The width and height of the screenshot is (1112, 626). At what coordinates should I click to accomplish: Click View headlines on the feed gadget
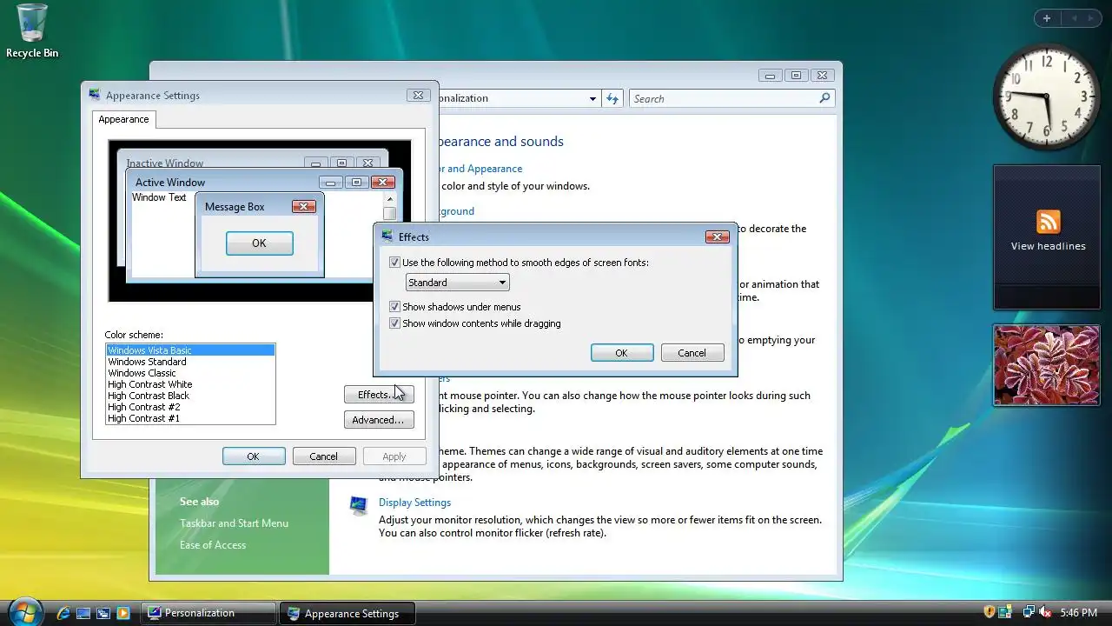point(1048,246)
